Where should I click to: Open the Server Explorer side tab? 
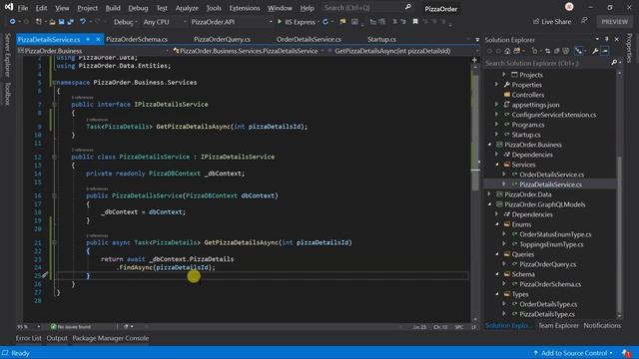click(7, 56)
